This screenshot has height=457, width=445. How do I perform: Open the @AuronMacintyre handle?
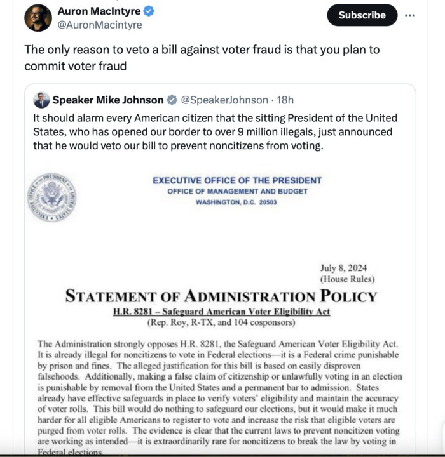click(100, 25)
